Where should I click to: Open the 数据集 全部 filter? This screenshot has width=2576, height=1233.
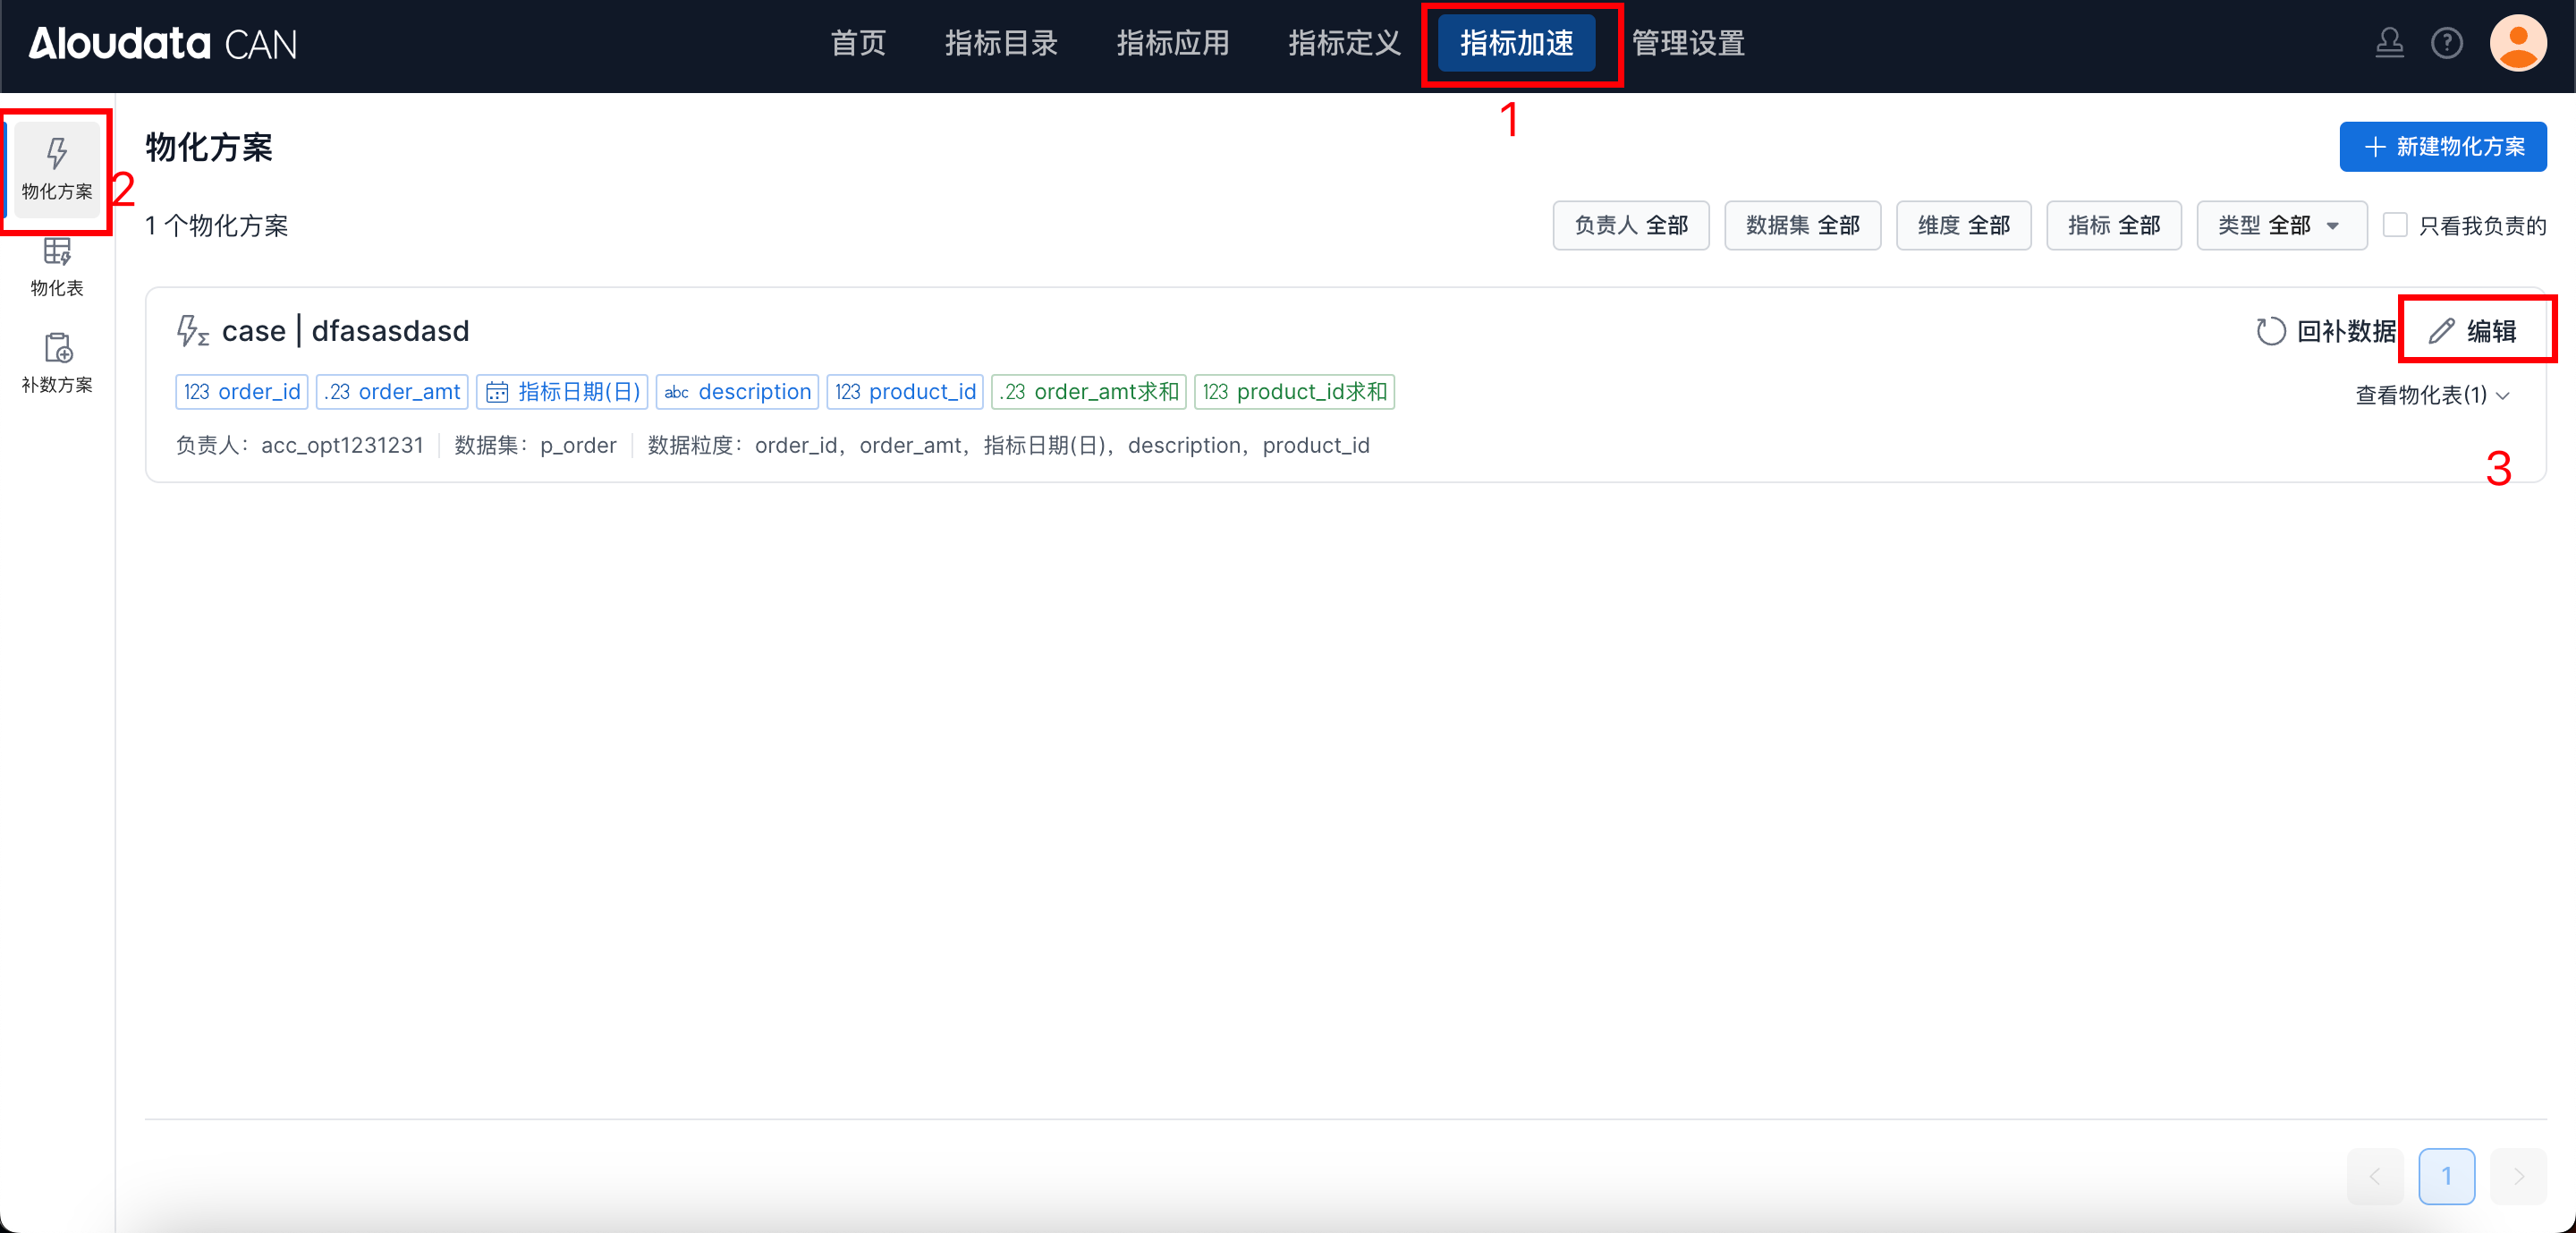click(x=1802, y=225)
